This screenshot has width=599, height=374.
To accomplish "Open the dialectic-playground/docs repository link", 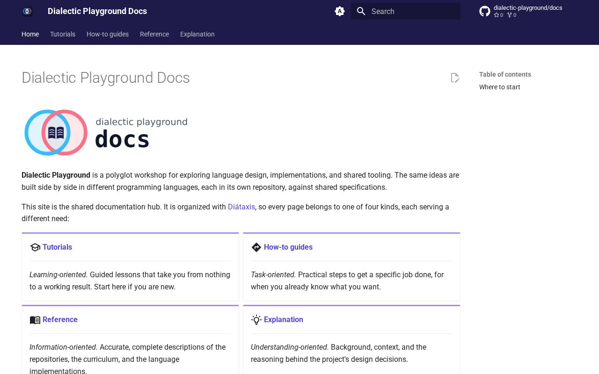I will 528,7.
